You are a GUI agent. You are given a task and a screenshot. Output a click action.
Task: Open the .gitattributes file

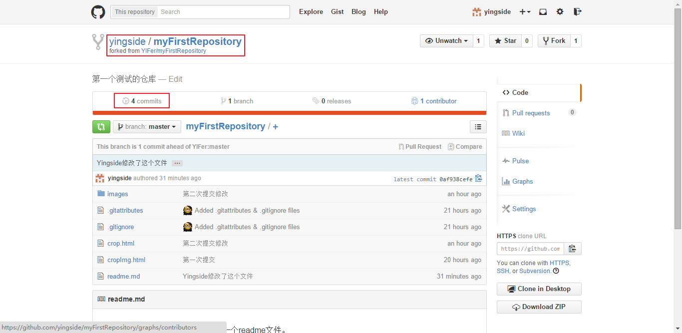(125, 210)
